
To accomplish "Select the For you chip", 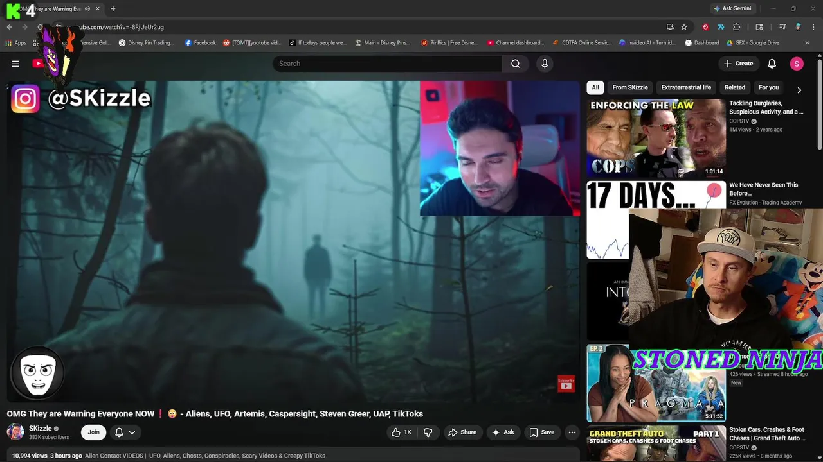I will click(x=768, y=87).
